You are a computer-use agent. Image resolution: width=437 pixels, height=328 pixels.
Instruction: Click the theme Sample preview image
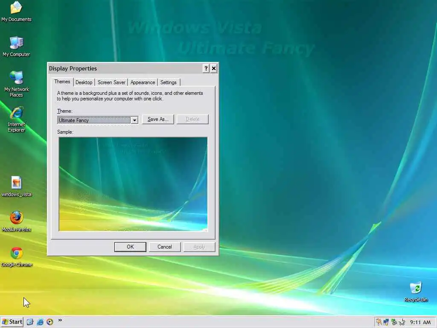point(133,184)
